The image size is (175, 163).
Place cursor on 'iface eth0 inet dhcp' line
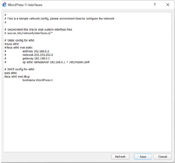(17, 77)
